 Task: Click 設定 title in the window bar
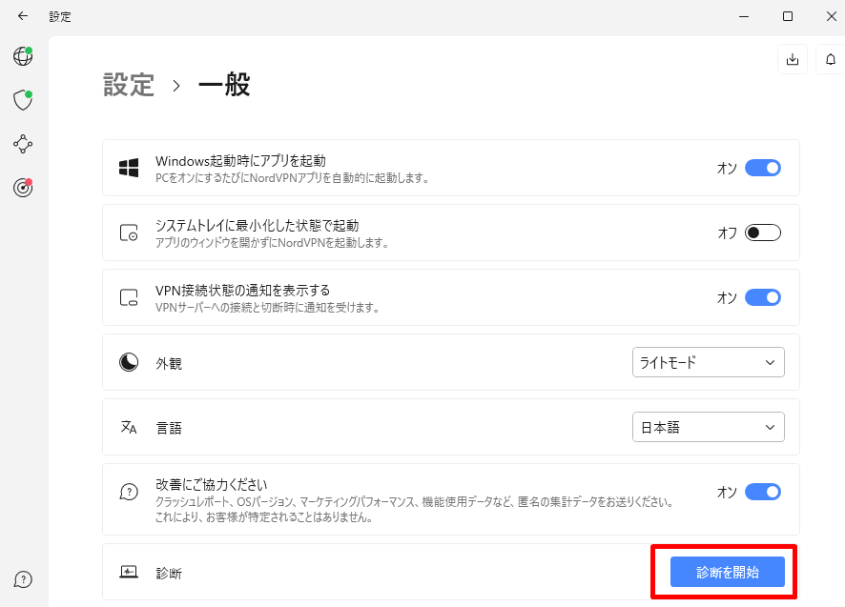[60, 17]
